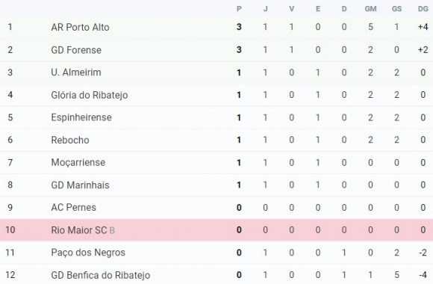The height and width of the screenshot is (284, 433).
Task: Open AR Porto Alto team link
Action: 80,27
